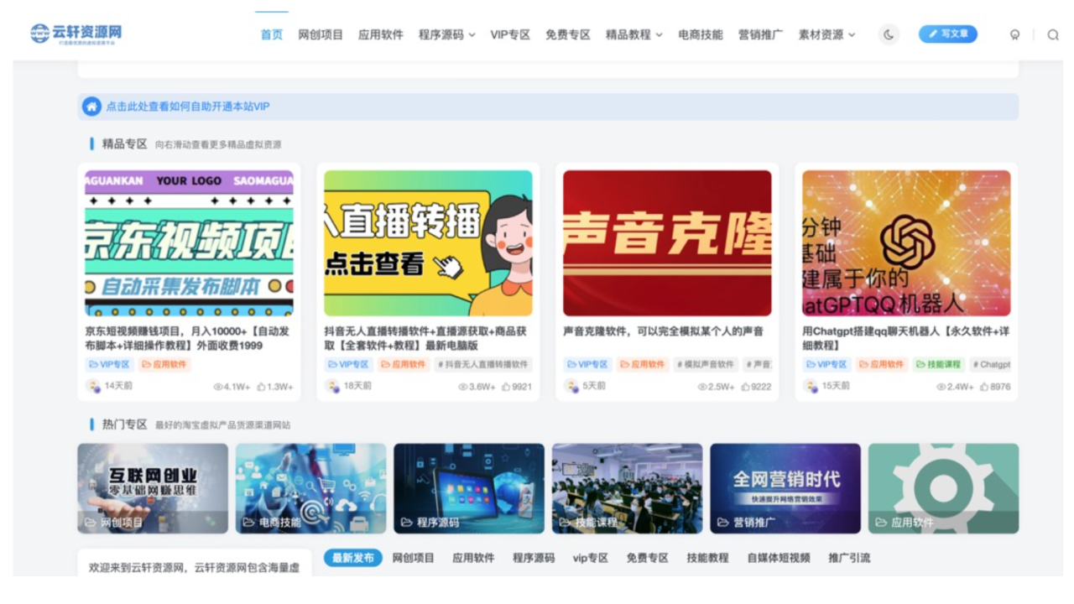1074x604 pixels.
Task: Click the 1.3W+ like icon
Action: 261,387
